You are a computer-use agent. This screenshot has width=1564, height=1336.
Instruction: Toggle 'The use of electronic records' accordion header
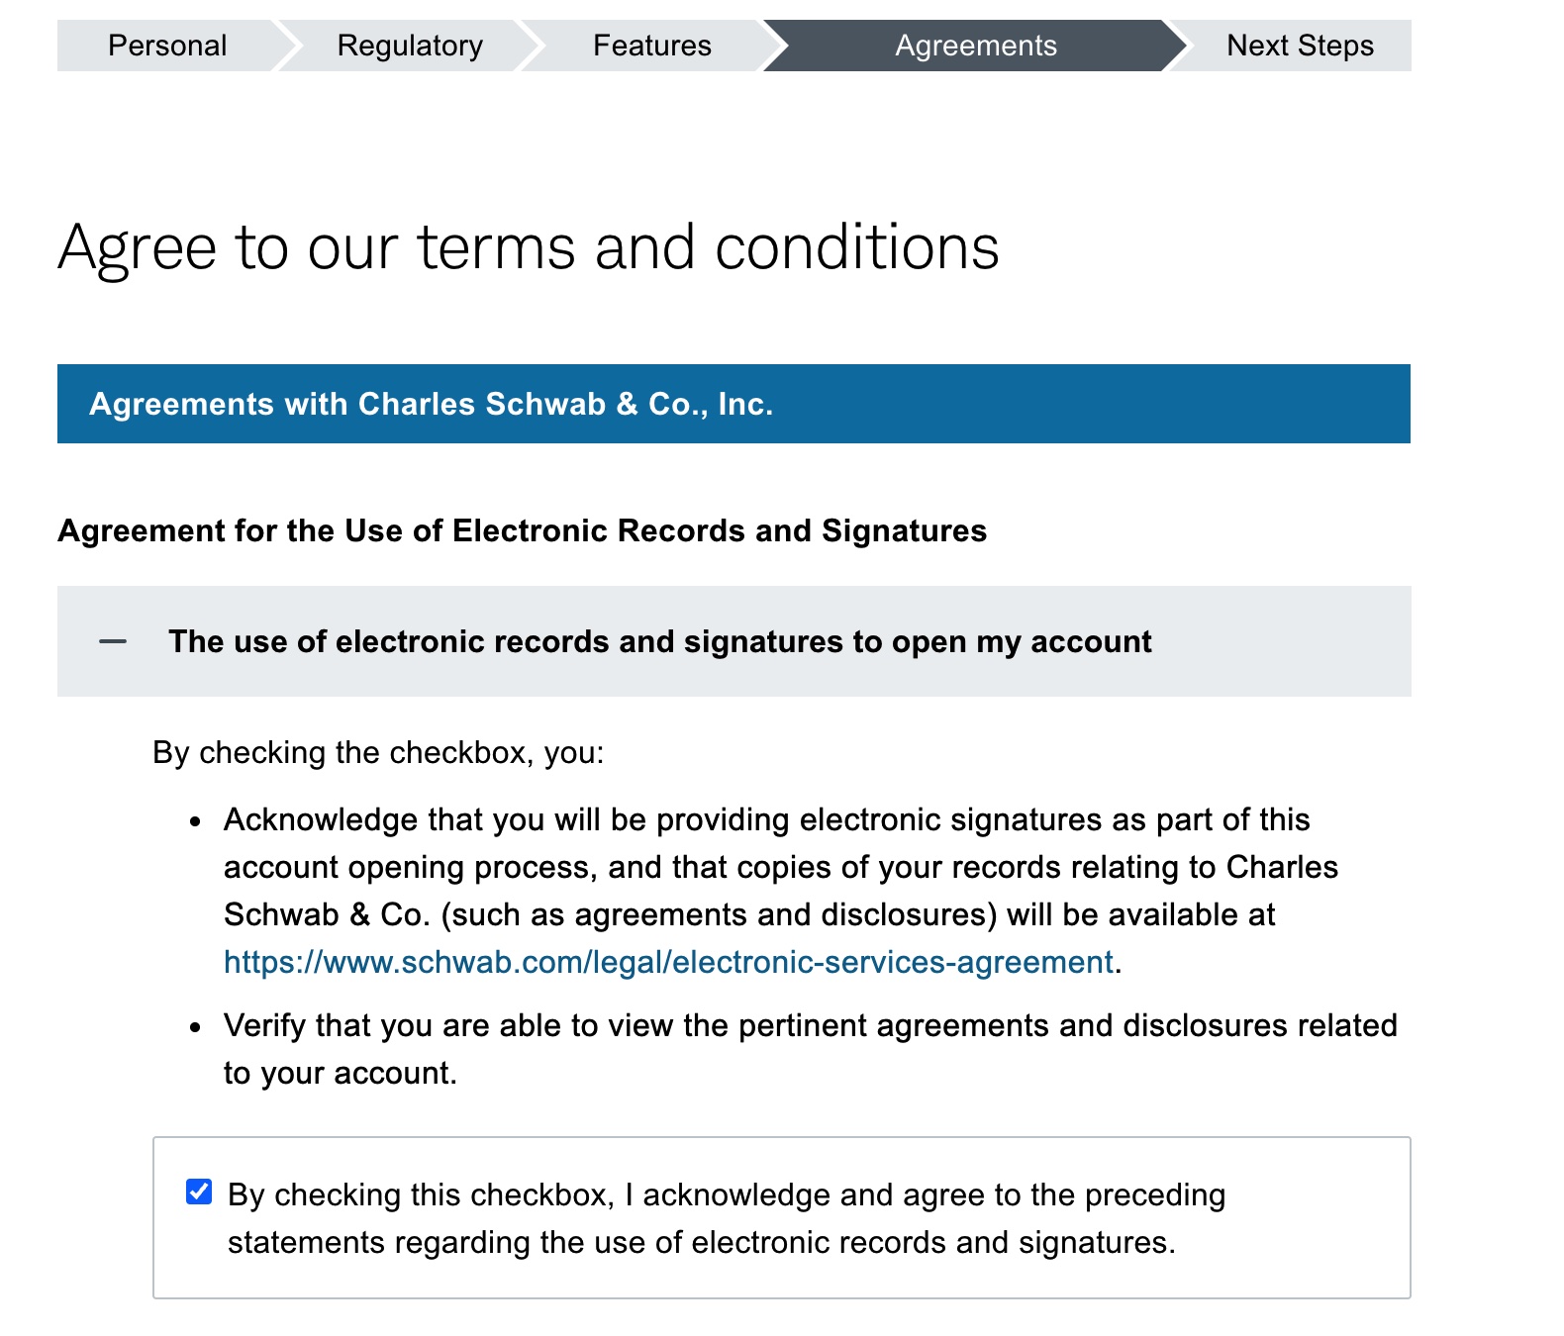click(x=733, y=641)
